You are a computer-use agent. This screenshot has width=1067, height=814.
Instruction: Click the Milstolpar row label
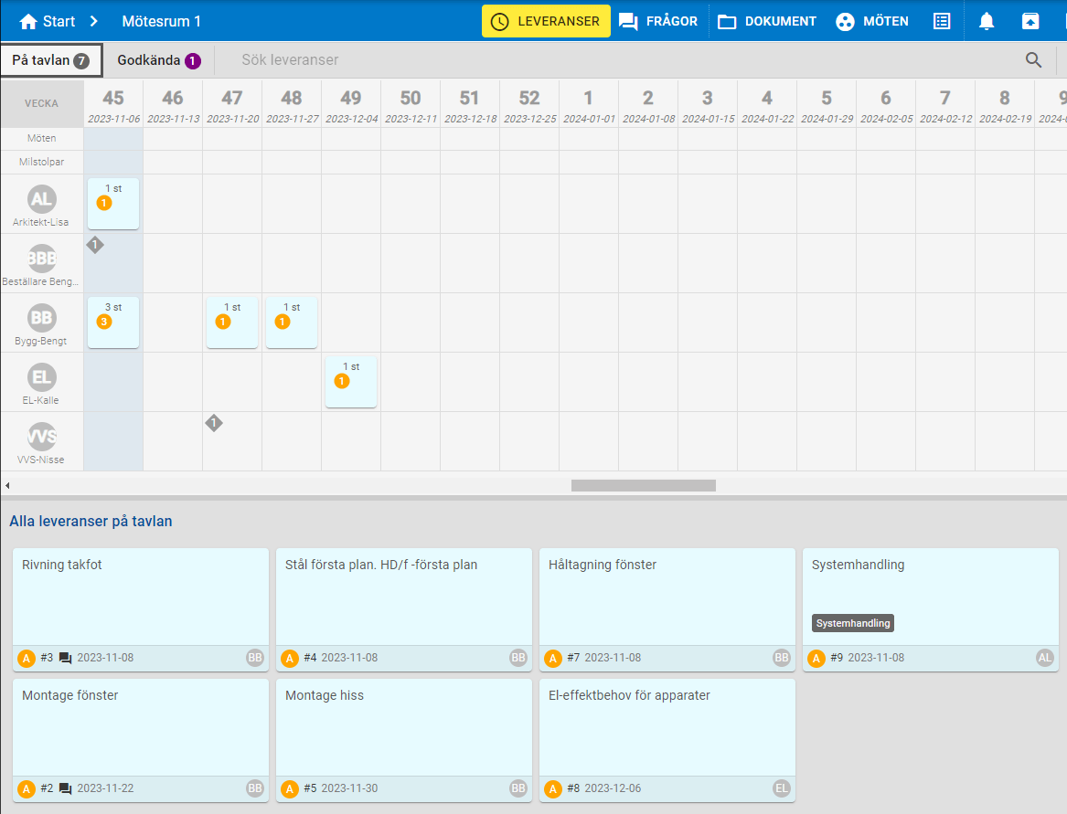pyautogui.click(x=41, y=162)
